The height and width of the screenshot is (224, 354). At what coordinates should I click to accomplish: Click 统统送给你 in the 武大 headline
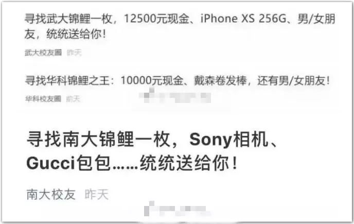pos(74,35)
